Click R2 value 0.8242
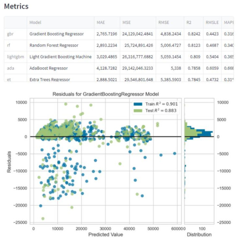 [x=194, y=34]
